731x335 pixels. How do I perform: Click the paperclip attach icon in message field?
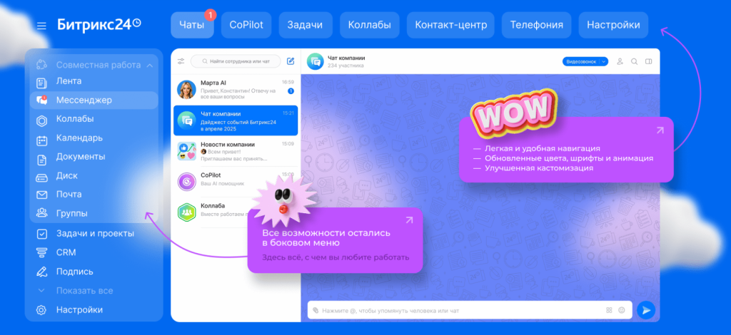[x=316, y=310]
